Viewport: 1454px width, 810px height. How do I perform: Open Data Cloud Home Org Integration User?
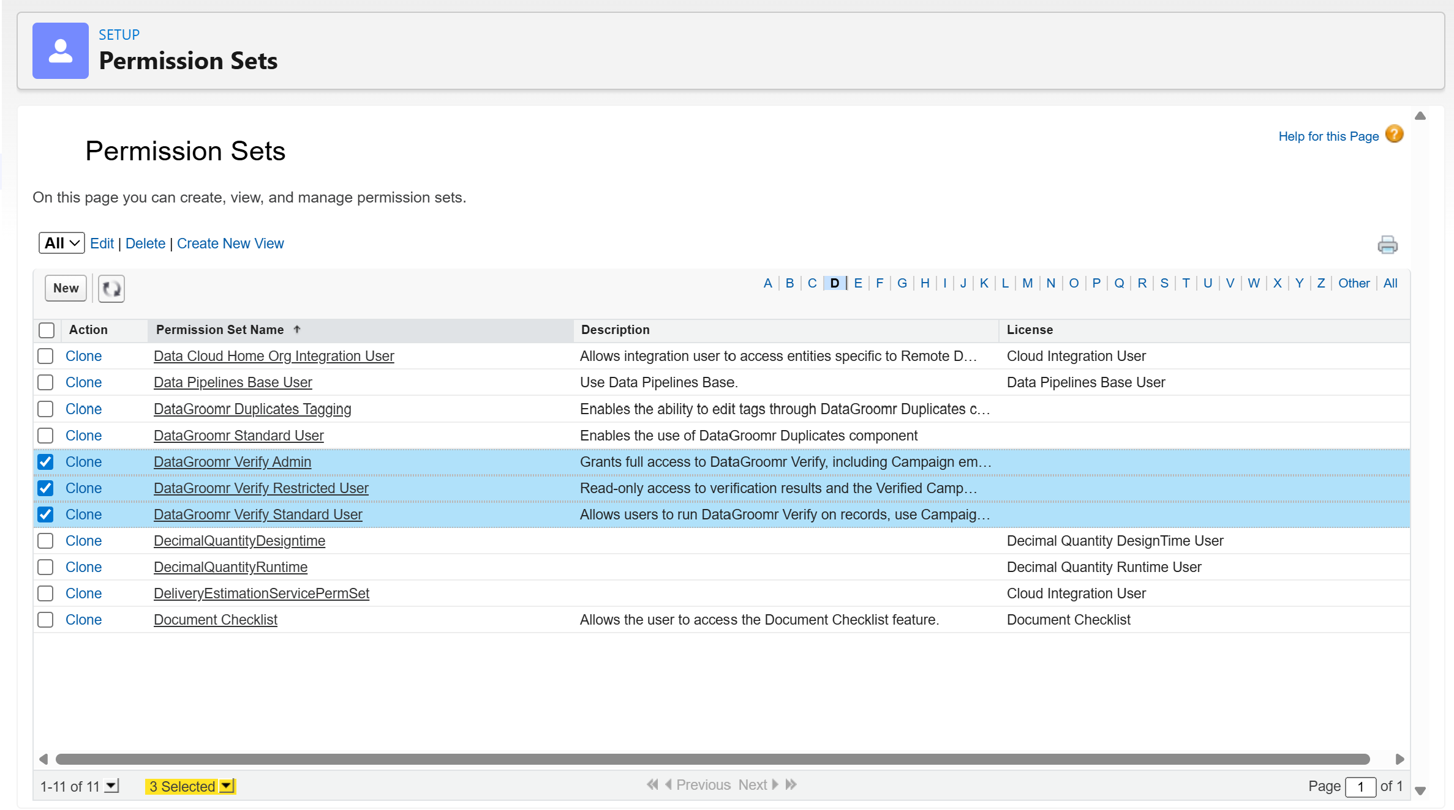coord(274,356)
